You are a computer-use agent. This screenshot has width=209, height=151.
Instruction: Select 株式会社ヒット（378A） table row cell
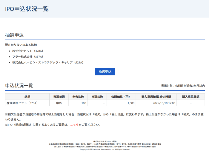coord(22,103)
